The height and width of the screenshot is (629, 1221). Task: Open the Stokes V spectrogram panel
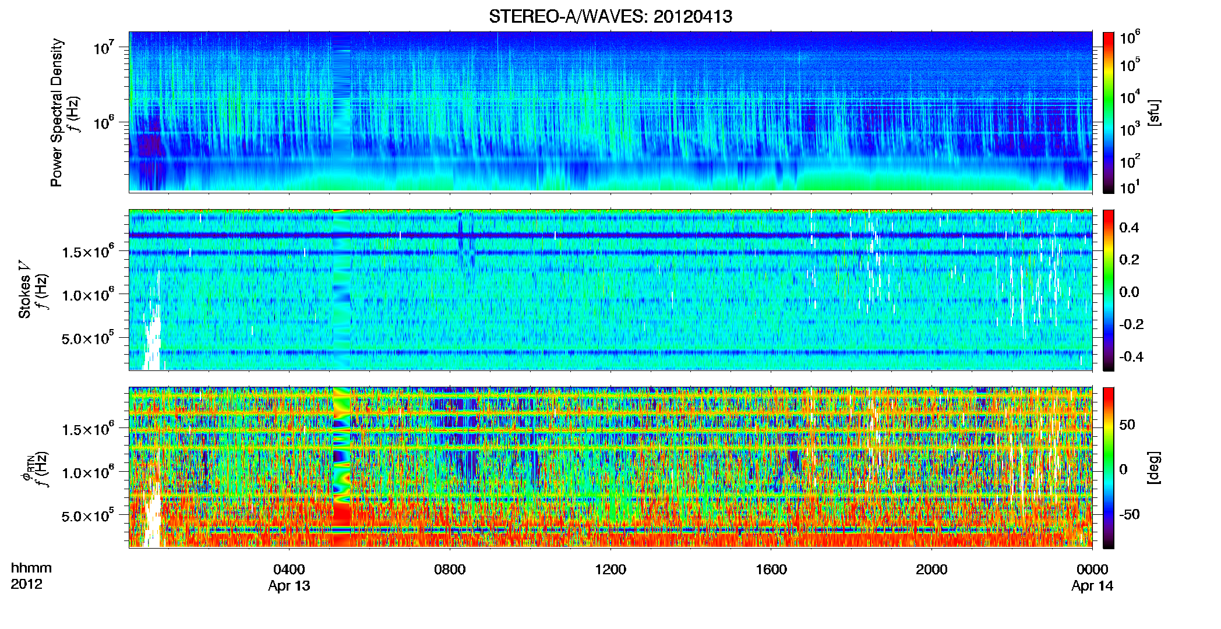click(x=610, y=289)
